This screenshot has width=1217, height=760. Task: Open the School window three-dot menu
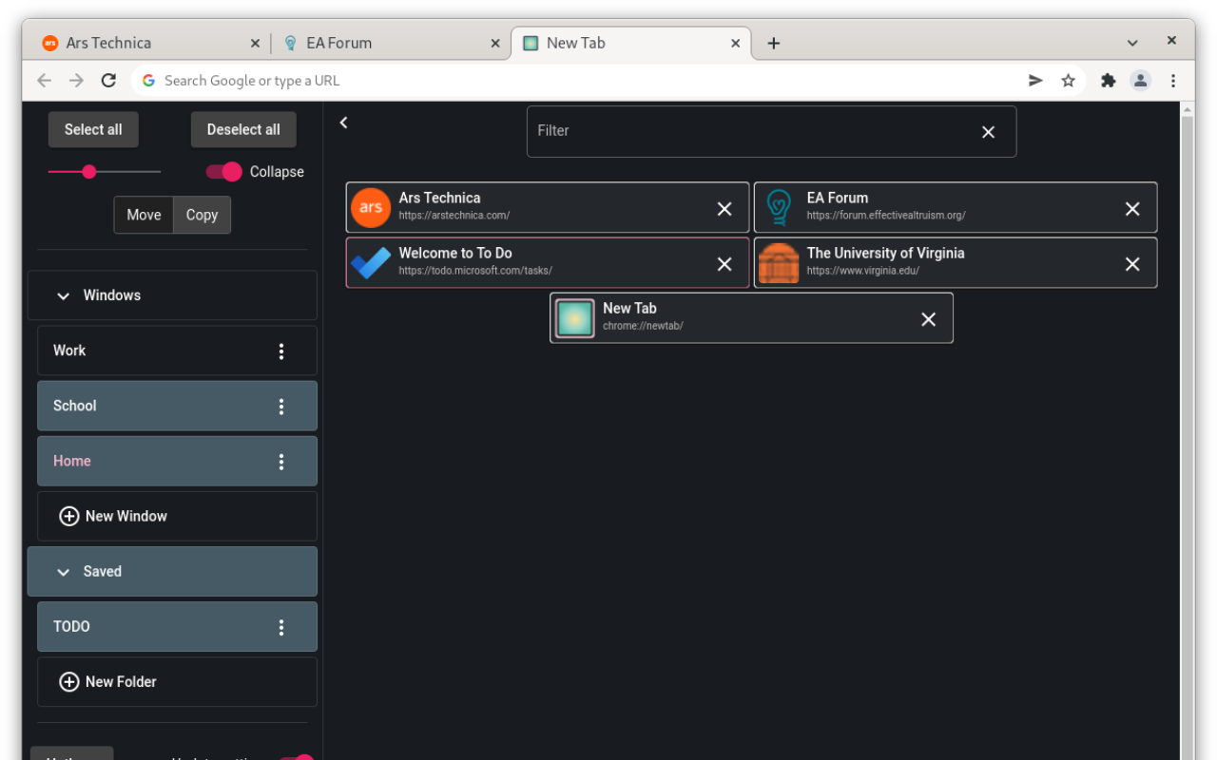tap(281, 407)
